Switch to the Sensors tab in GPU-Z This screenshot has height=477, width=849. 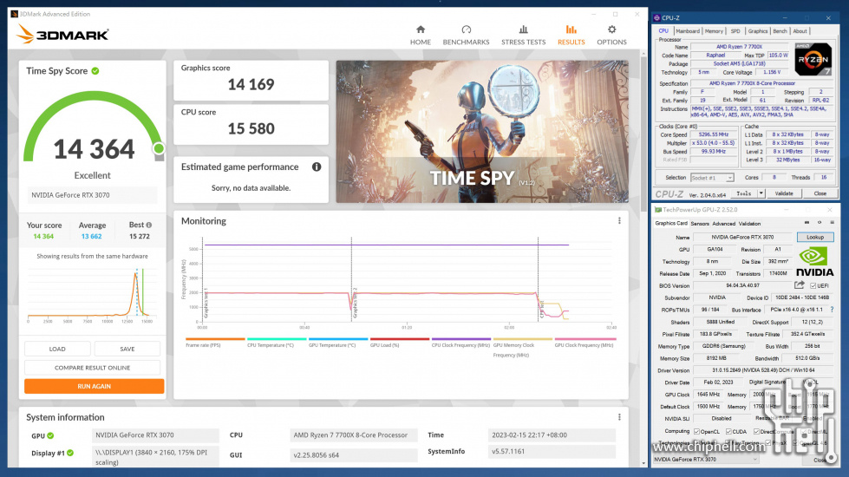click(x=700, y=224)
